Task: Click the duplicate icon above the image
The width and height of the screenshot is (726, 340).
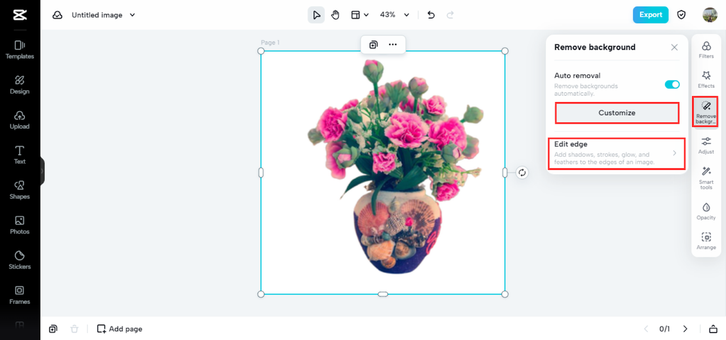Action: pyautogui.click(x=373, y=45)
